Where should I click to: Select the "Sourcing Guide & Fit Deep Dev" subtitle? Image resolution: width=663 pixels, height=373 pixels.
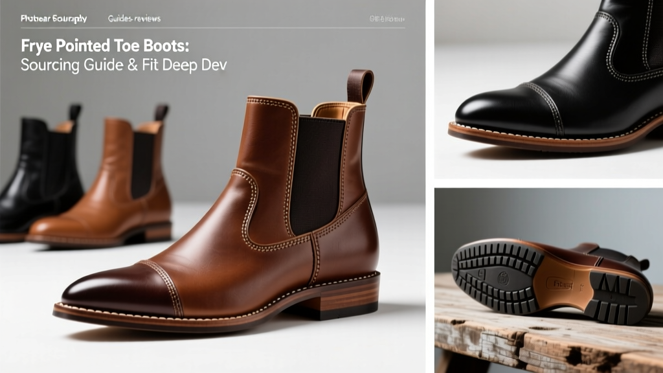point(124,65)
